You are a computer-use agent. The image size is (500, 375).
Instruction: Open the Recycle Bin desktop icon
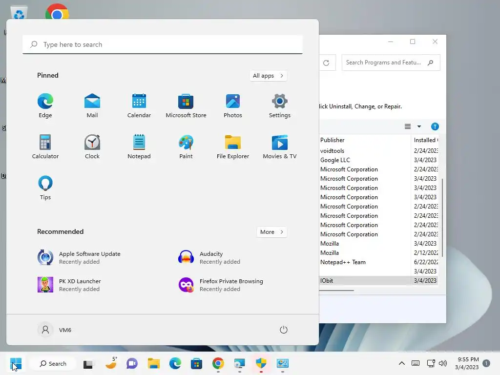click(x=19, y=13)
